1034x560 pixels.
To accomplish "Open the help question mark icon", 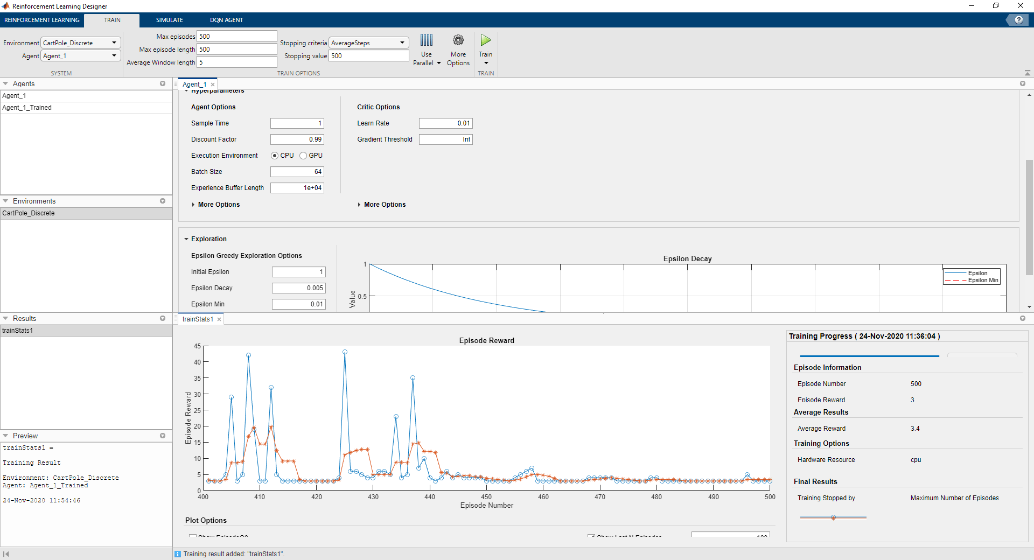I will (1018, 20).
